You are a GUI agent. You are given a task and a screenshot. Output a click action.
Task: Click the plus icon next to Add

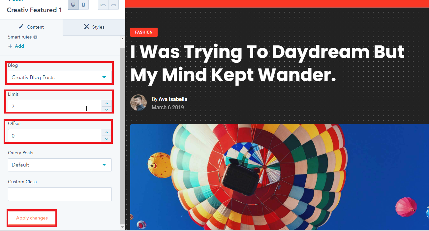click(10, 46)
